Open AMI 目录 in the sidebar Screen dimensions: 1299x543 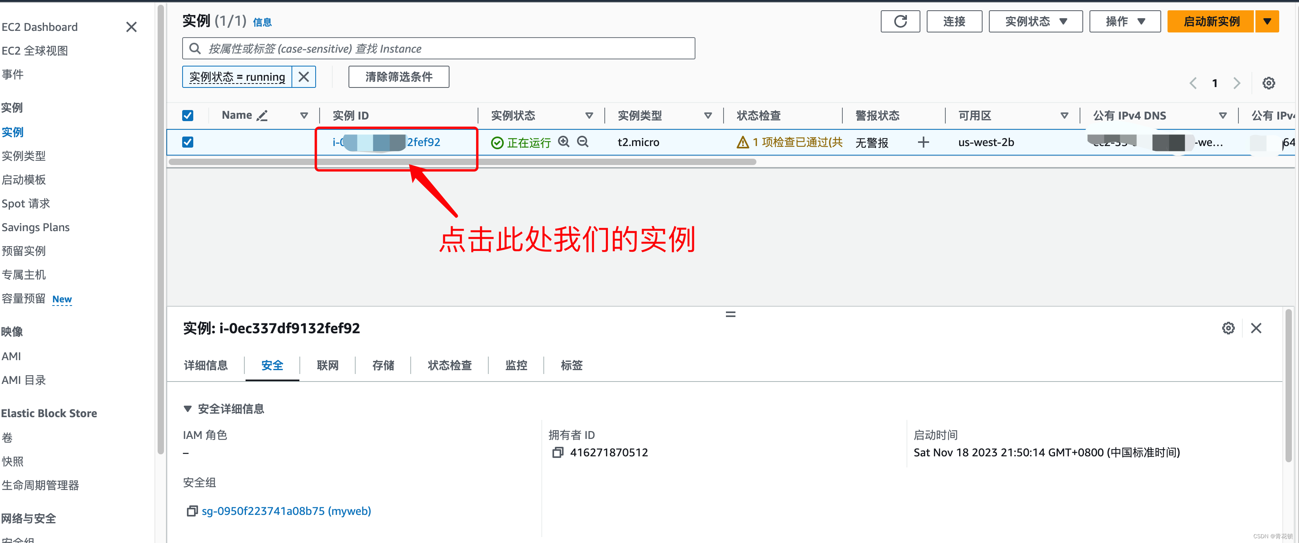coord(23,380)
